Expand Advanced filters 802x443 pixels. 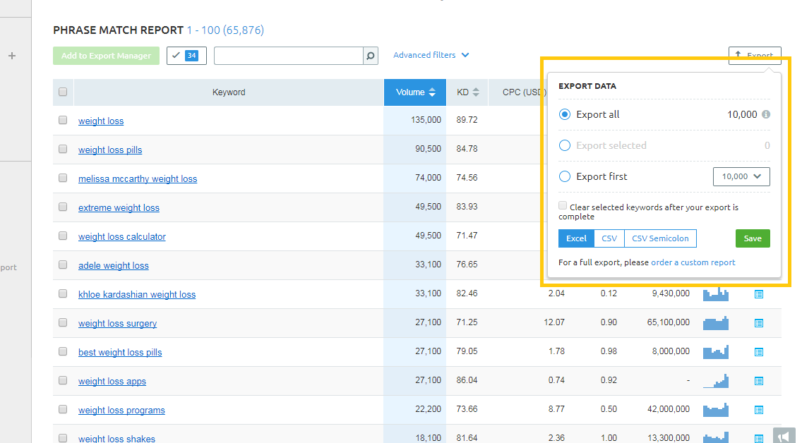click(431, 55)
